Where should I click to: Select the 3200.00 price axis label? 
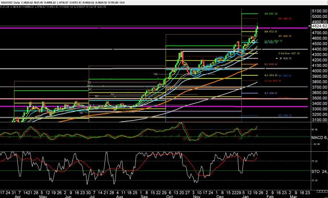pos(319,114)
